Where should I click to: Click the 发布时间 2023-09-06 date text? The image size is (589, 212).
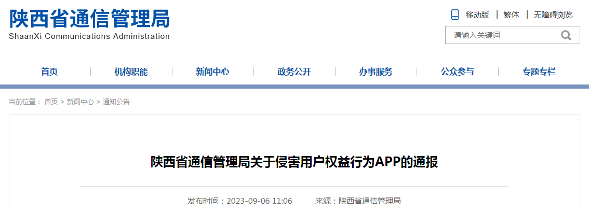[240, 201]
